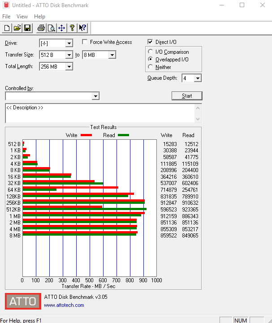Click inside the Description text box

click(x=100, y=113)
